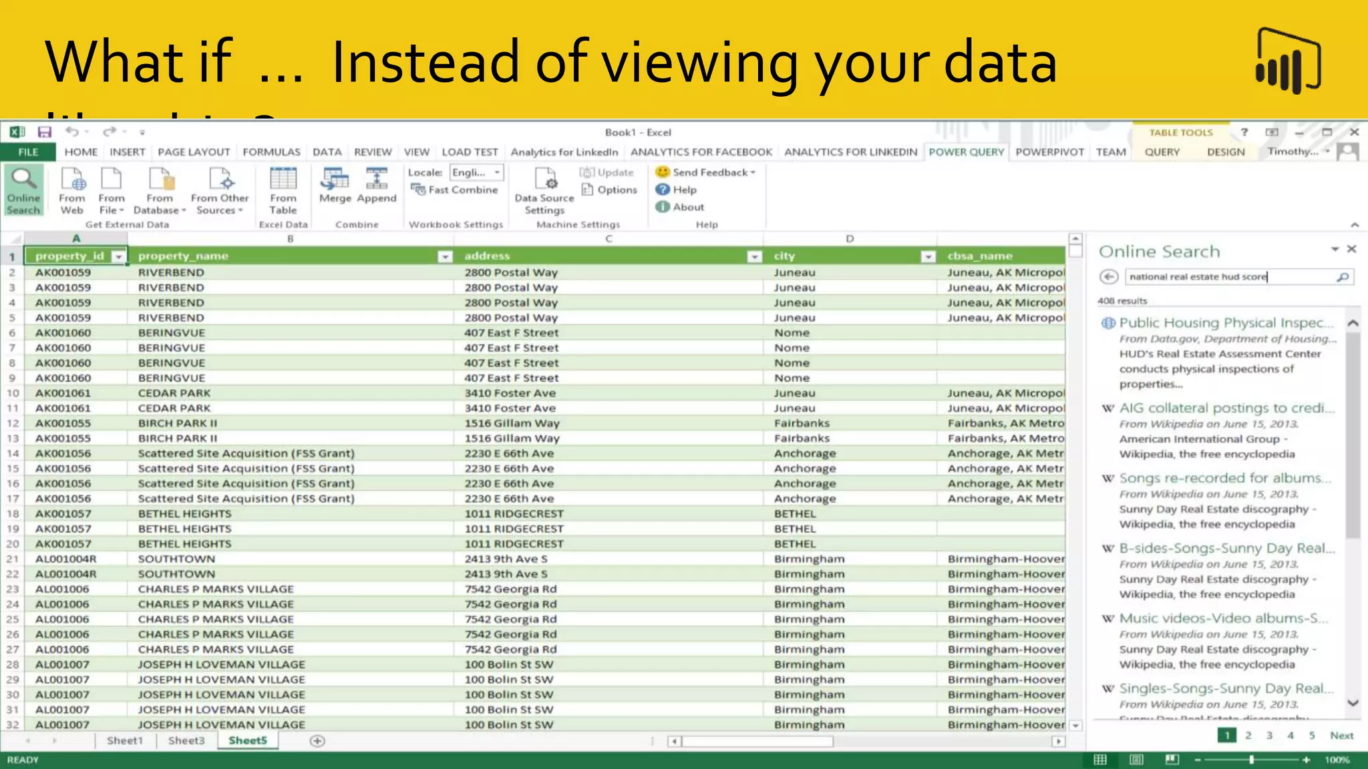Image resolution: width=1368 pixels, height=769 pixels.
Task: Open Online Search pane options arrow
Action: [x=1335, y=249]
